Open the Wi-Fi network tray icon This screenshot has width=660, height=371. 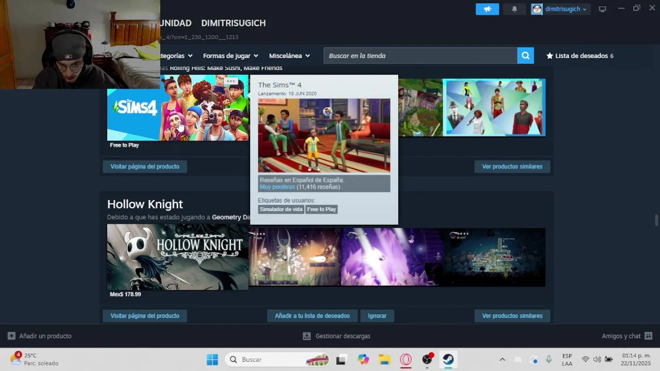pyautogui.click(x=585, y=360)
